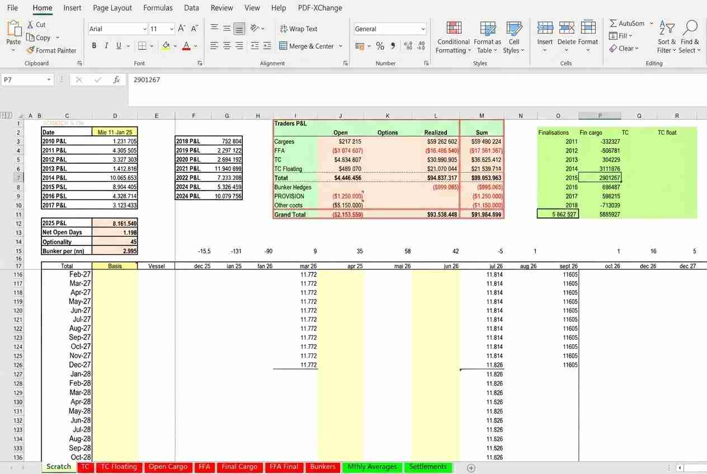Open Cell Styles gallery
Image resolution: width=707 pixels, height=474 pixels.
(514, 37)
